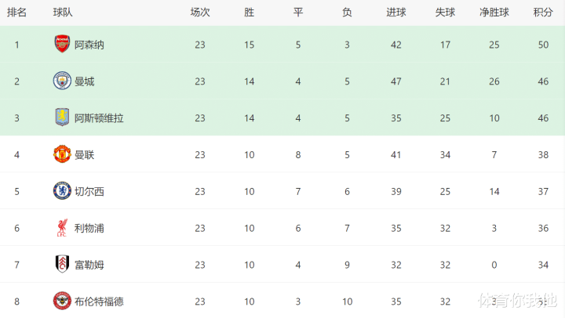Open the Chelsea club crest icon
The height and width of the screenshot is (318, 565).
tap(62, 191)
